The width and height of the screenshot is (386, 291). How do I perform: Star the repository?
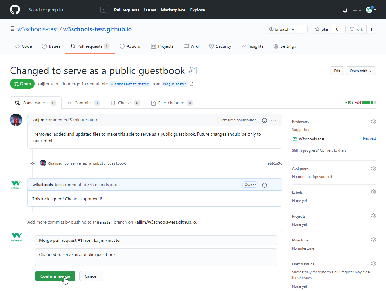pyautogui.click(x=322, y=29)
